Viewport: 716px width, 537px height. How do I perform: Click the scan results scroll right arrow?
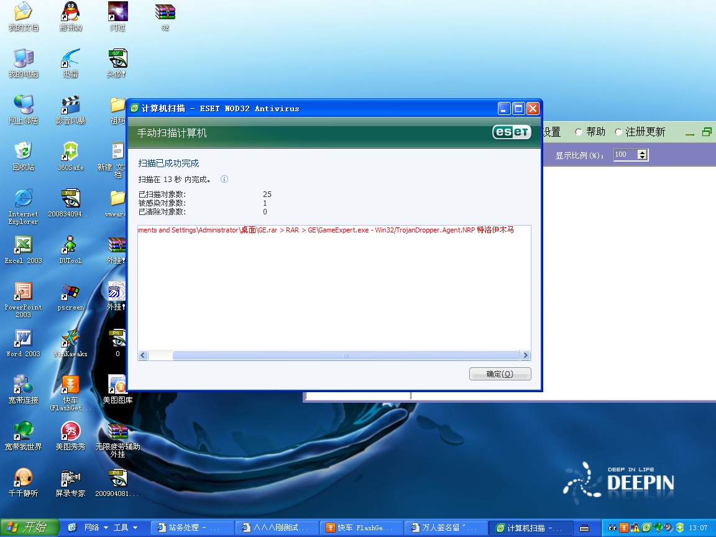click(526, 356)
